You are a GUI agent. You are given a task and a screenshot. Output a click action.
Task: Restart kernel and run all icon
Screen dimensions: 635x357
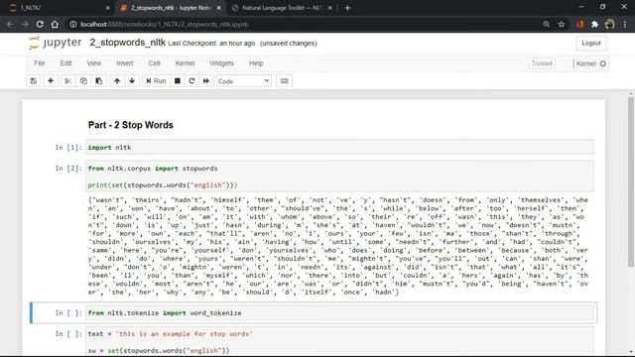[206, 81]
